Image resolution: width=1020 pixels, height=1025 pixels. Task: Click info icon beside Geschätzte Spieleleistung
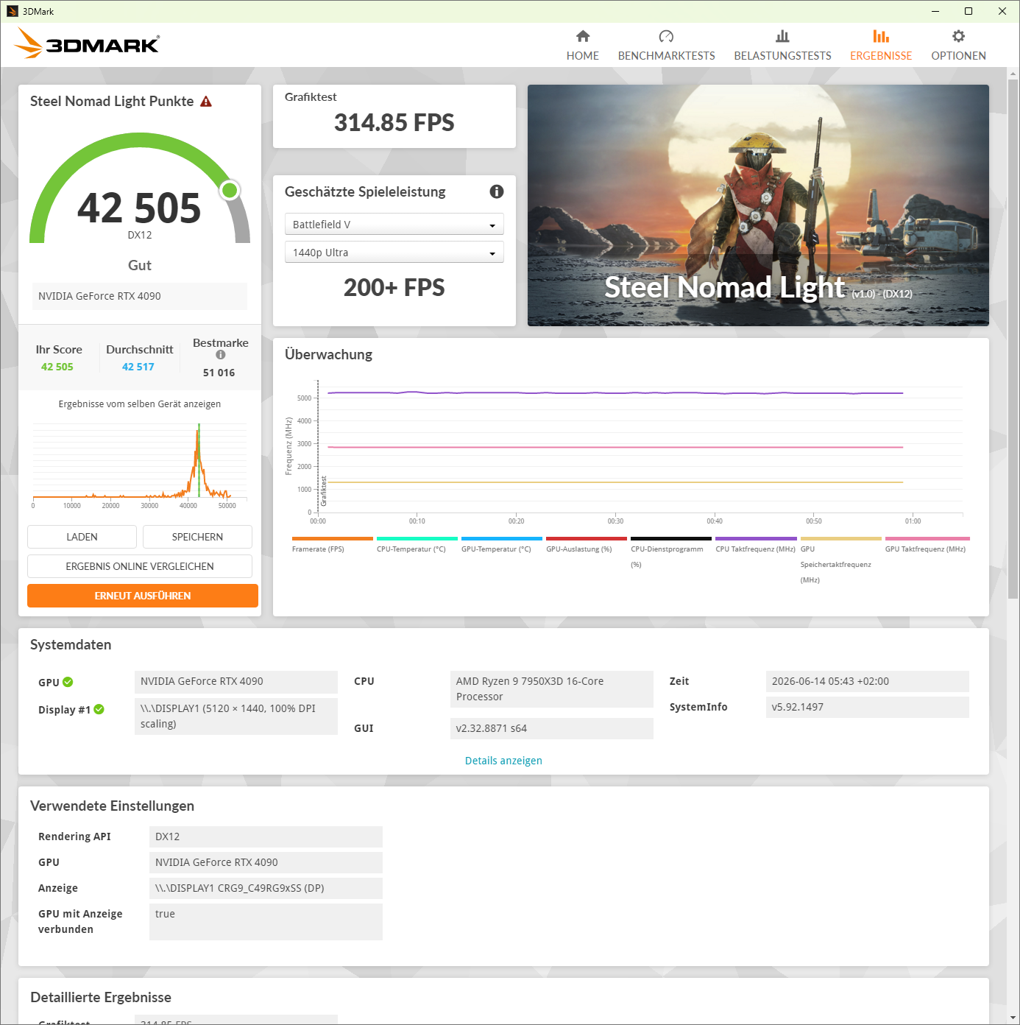tap(497, 191)
